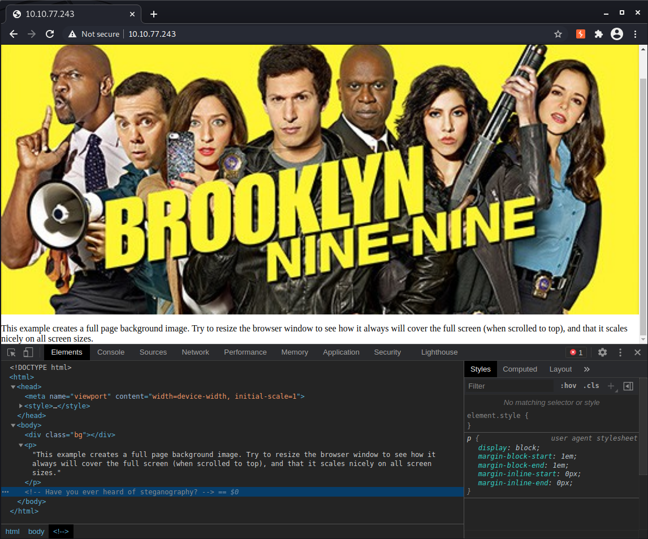Open the orange extension icon
Viewport: 648px width, 539px height.
tap(580, 34)
